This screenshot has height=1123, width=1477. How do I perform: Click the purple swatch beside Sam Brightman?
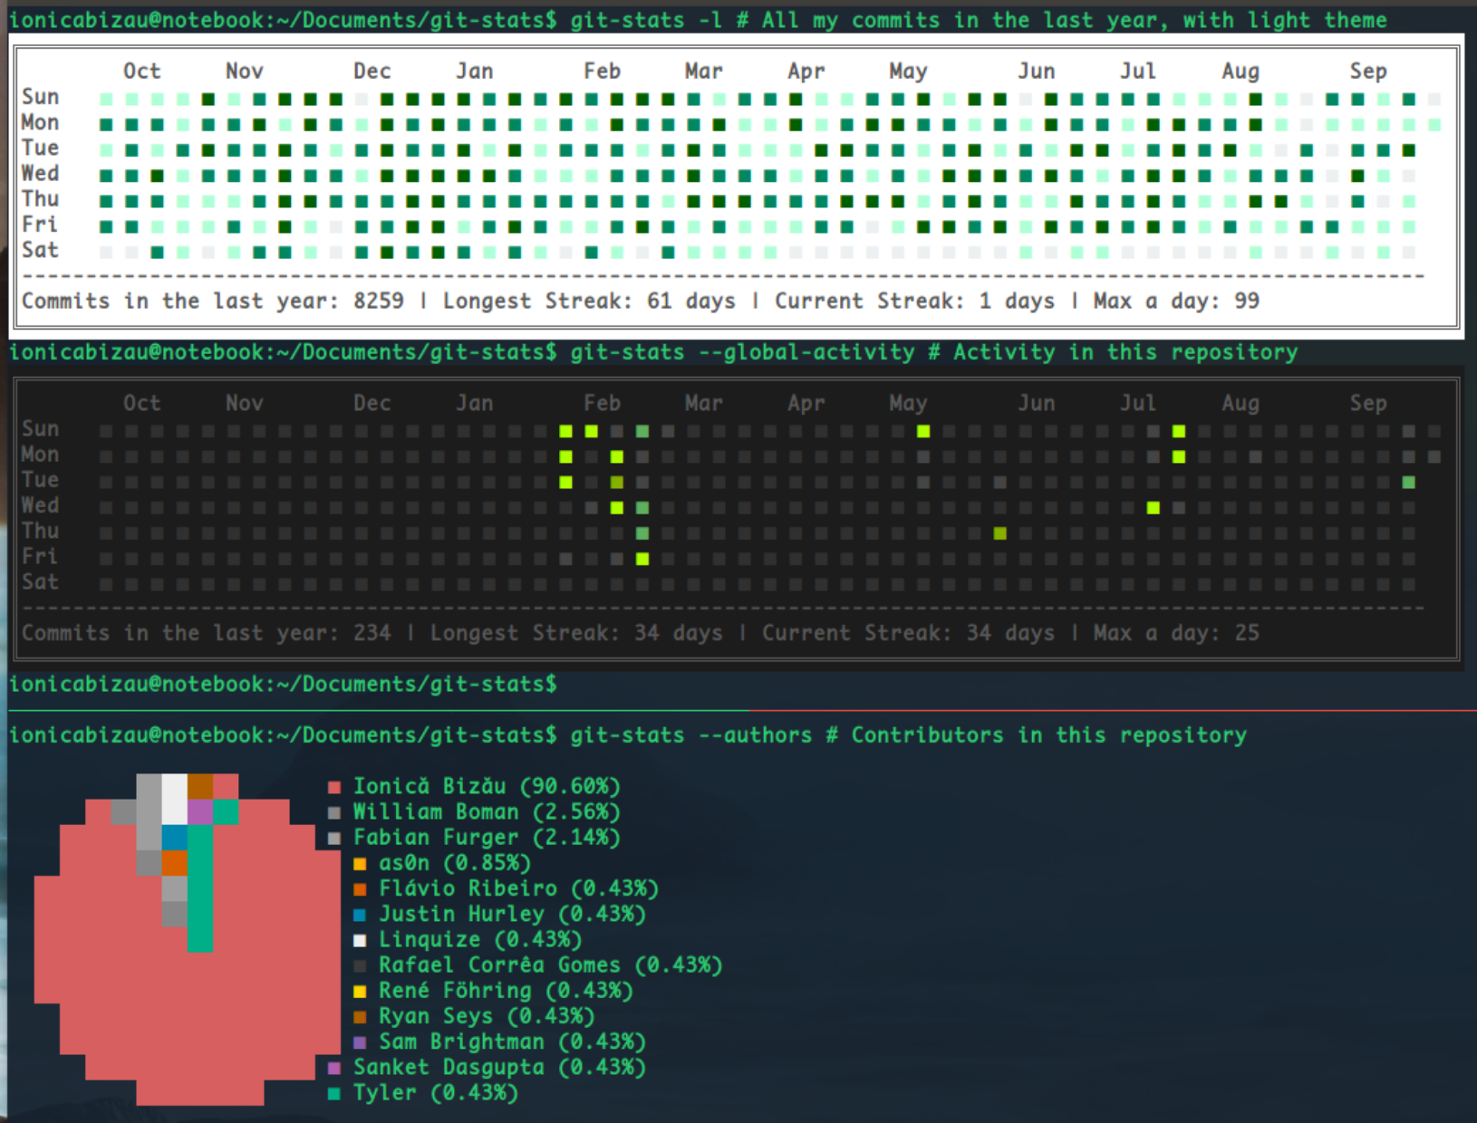click(x=360, y=1042)
